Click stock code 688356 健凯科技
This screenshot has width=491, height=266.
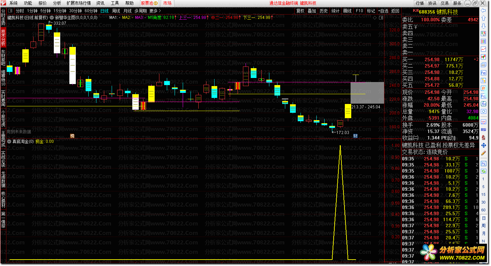(x=438, y=12)
